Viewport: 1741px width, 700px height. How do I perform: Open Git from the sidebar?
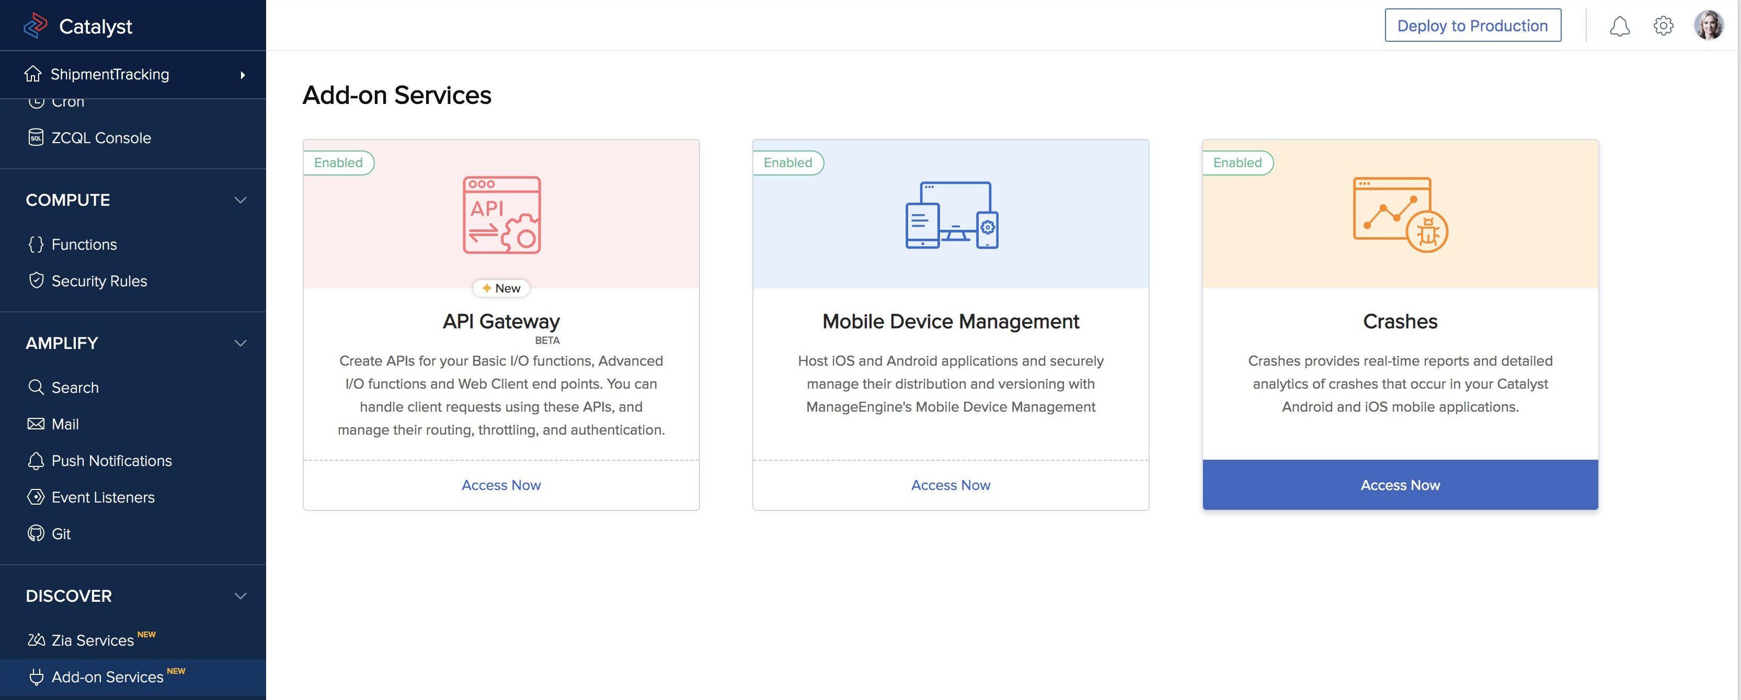(61, 534)
